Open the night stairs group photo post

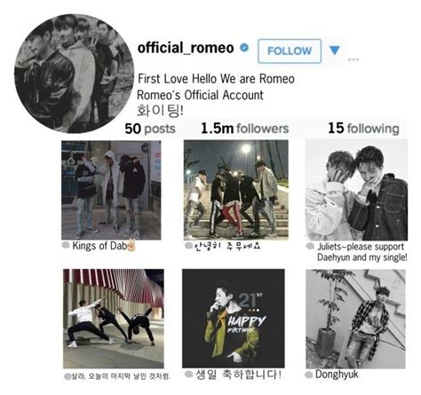236,190
